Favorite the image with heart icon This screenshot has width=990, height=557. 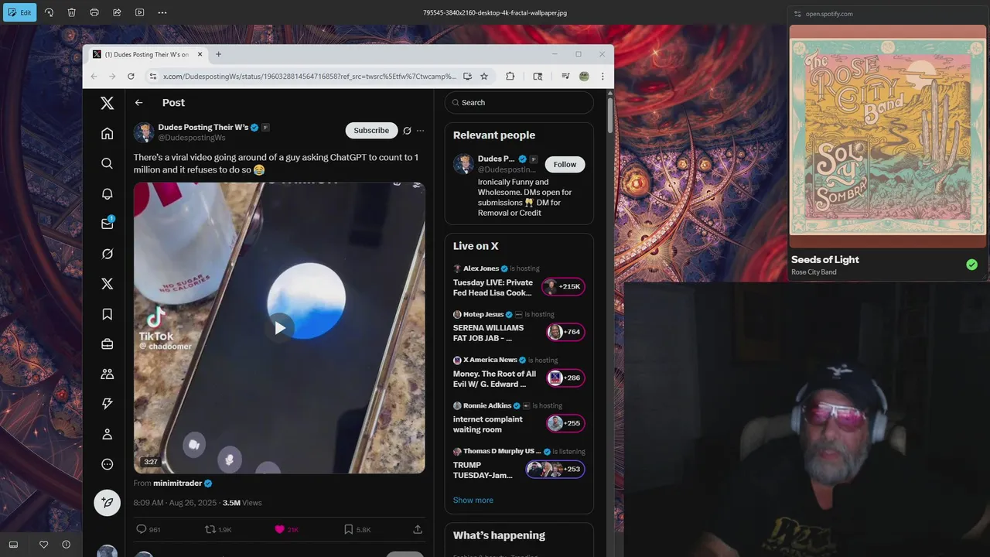43,545
